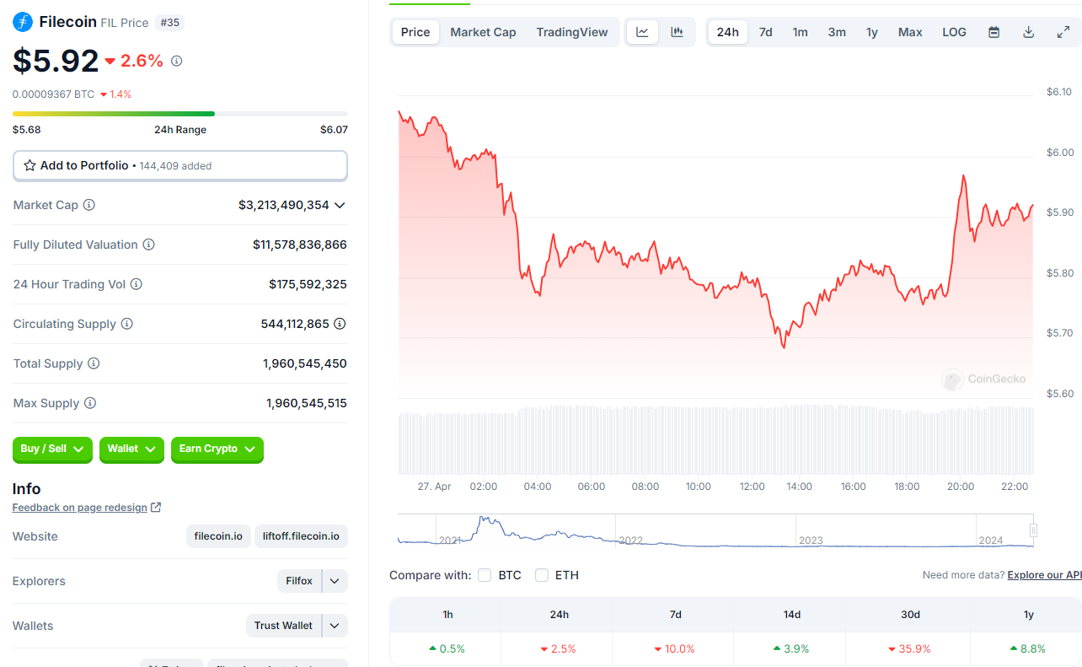This screenshot has width=1082, height=667.
Task: Click the Explore our API link
Action: (x=1044, y=575)
